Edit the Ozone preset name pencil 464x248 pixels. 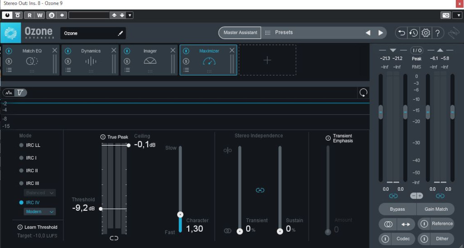(120, 33)
